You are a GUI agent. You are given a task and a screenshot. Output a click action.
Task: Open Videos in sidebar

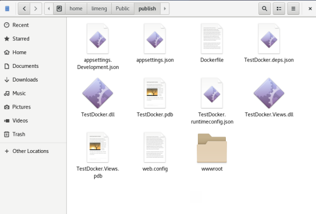pyautogui.click(x=33, y=120)
